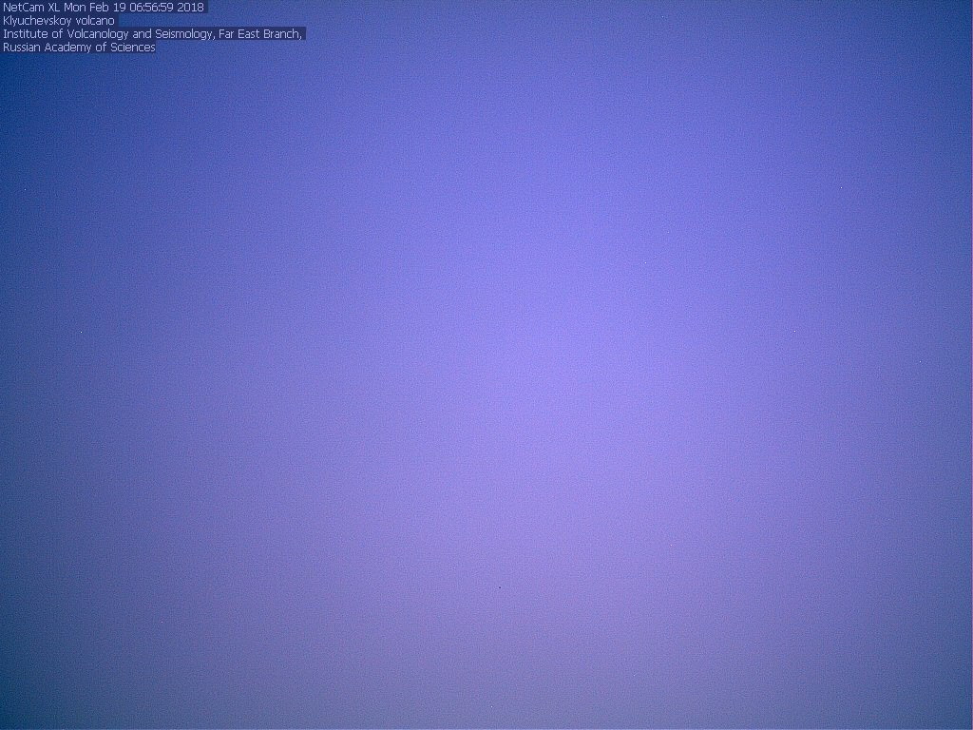Click the NetCam XL timestamp overlay line

(103, 8)
